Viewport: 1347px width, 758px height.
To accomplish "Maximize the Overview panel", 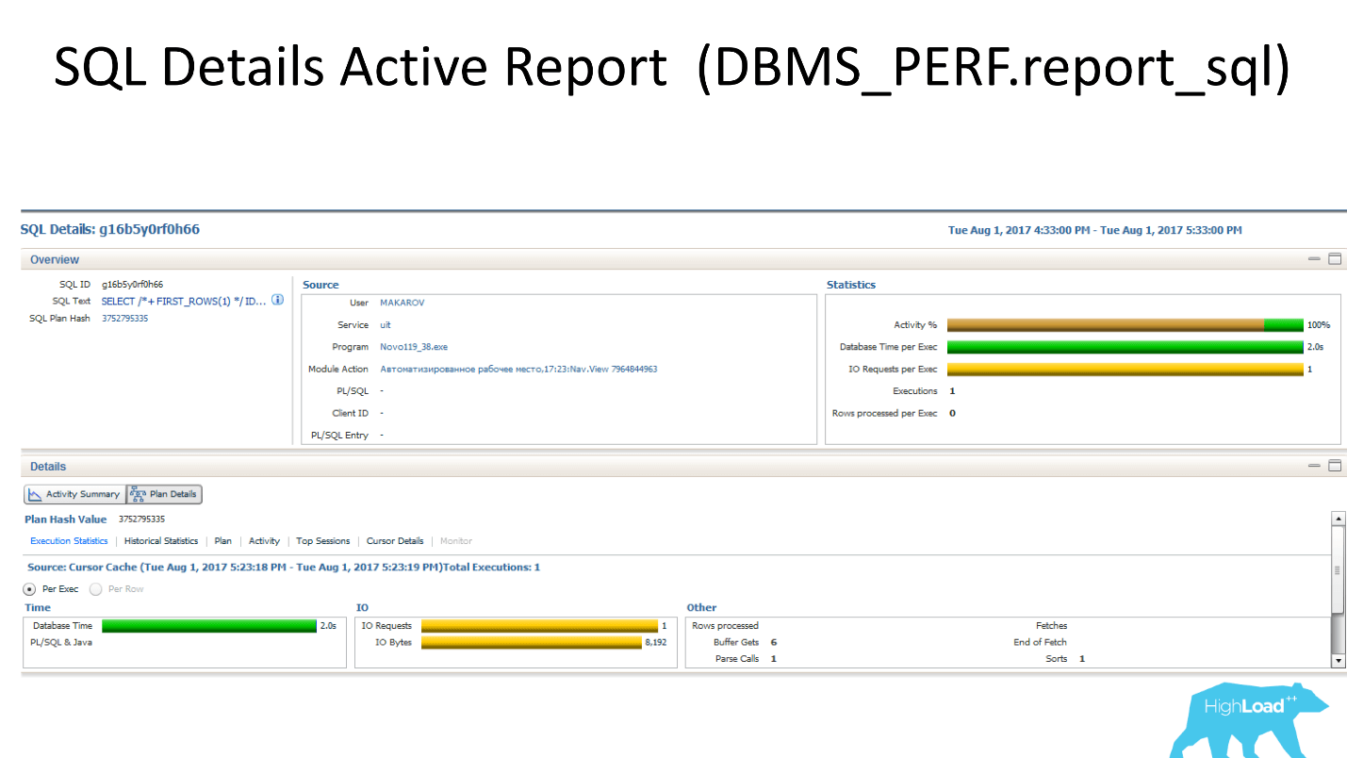I will coord(1335,259).
